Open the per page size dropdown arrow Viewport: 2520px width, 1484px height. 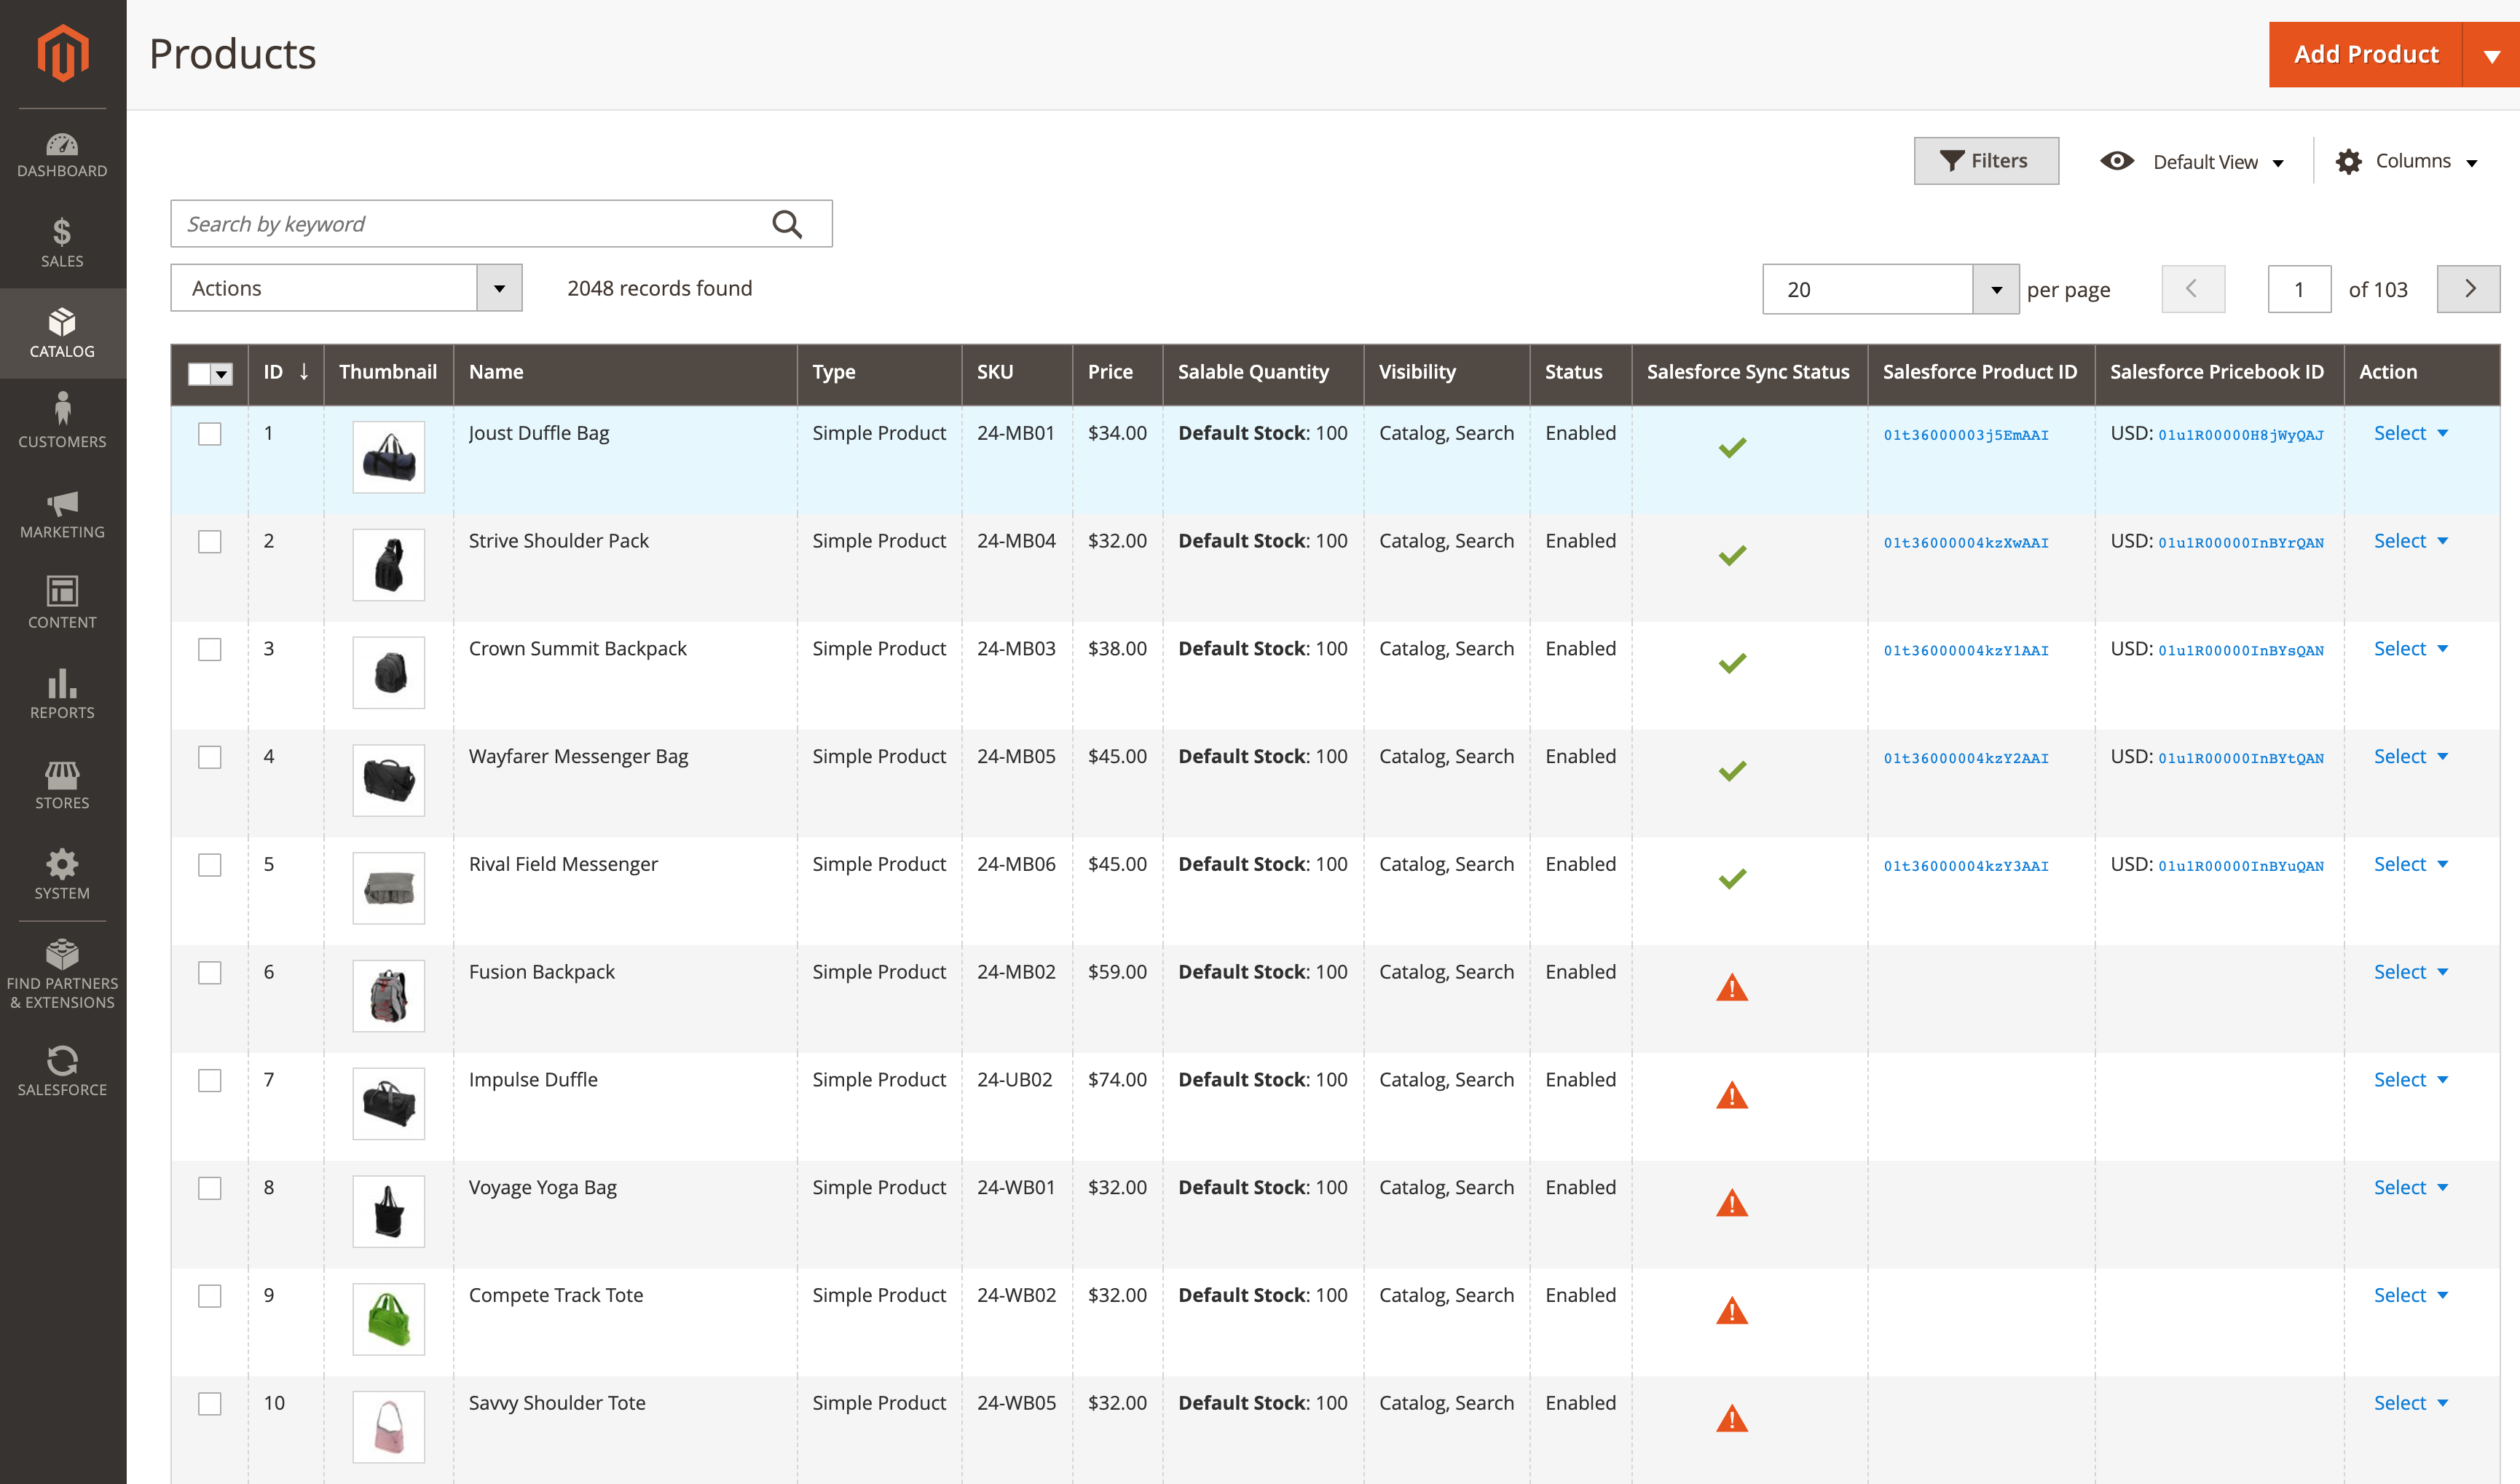tap(1995, 290)
